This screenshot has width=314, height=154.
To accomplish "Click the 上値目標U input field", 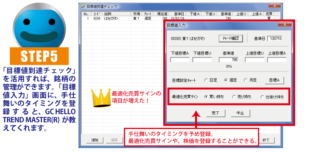I will click(254, 60).
